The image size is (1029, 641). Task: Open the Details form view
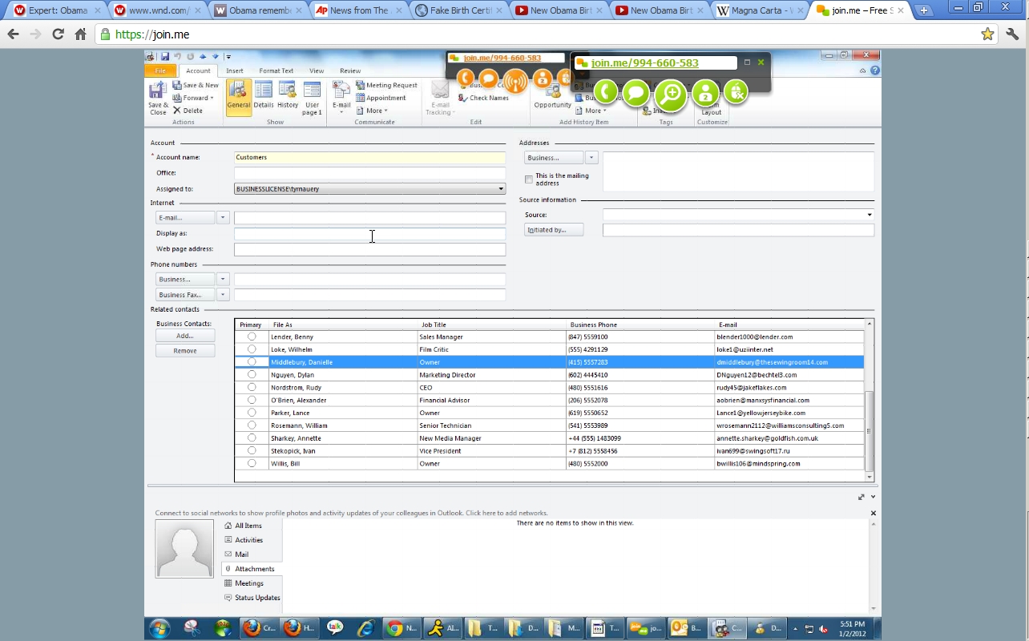(264, 95)
